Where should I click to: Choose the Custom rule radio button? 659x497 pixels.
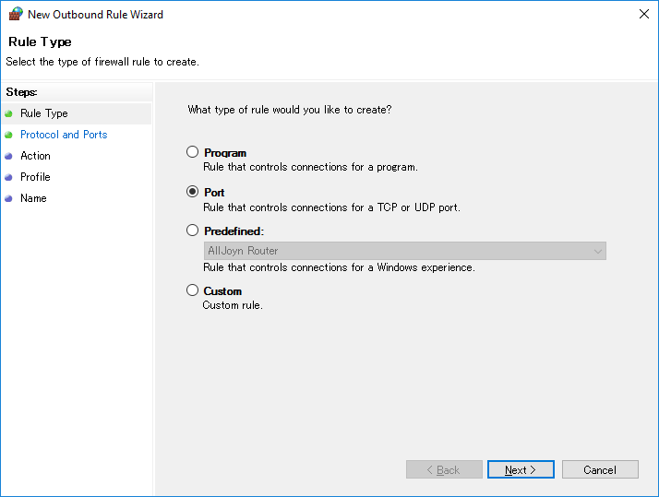pos(192,290)
